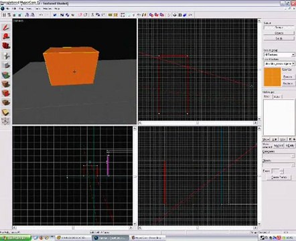Click the VisGroups Mark button
The image size is (296, 241).
(x=283, y=139)
